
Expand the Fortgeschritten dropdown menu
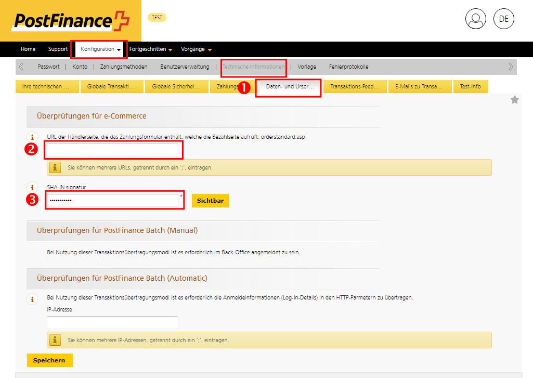151,49
